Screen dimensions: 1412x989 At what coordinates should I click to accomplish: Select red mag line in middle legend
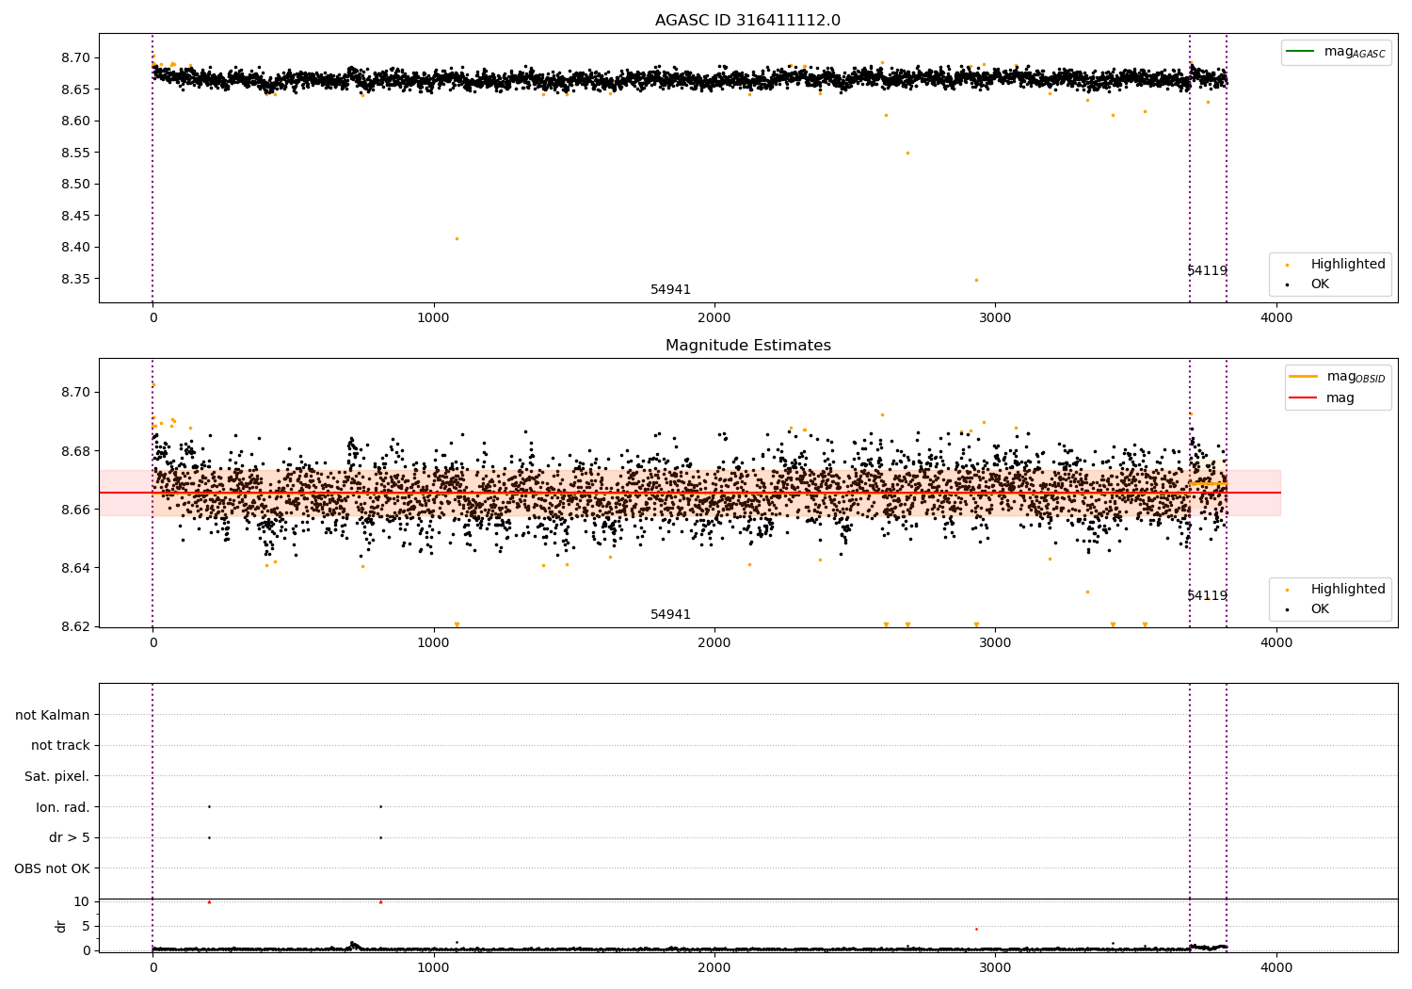(x=1304, y=398)
